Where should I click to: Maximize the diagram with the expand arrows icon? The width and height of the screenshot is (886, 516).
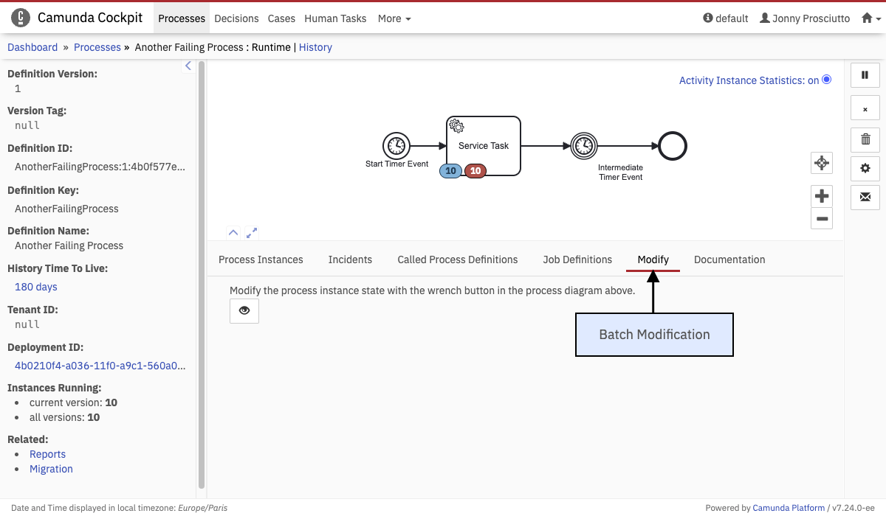252,232
